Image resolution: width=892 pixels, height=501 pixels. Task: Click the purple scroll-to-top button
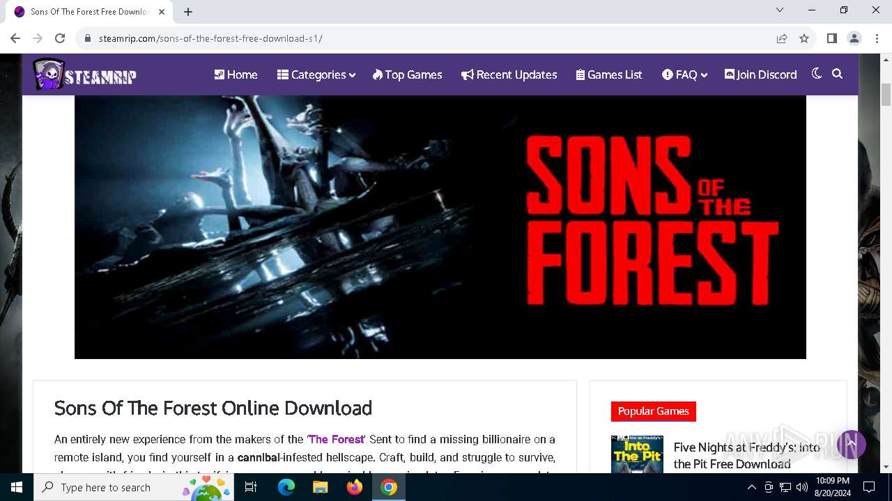851,444
